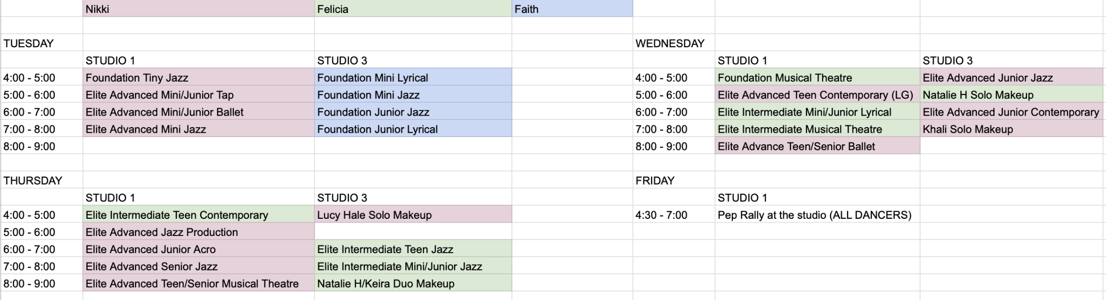The image size is (1106, 300).
Task: Click the Elite Advanced Mini/Junior Tap cell
Action: click(198, 95)
